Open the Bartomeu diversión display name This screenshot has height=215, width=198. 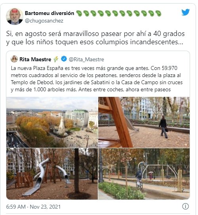point(49,13)
